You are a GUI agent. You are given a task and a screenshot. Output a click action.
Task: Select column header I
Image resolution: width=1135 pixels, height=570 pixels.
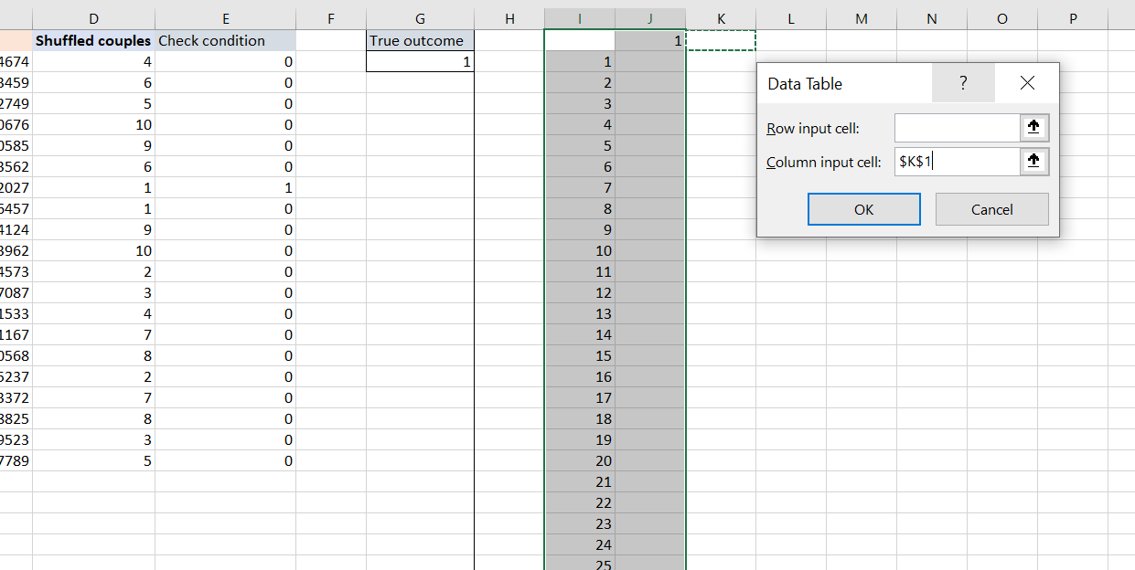(x=579, y=17)
